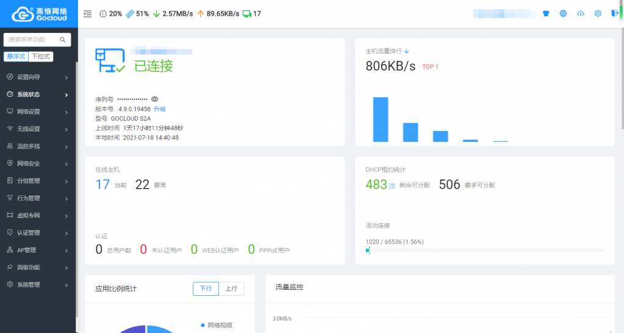Click the second bar in host traffic chart
624x333 pixels.
pyautogui.click(x=411, y=132)
